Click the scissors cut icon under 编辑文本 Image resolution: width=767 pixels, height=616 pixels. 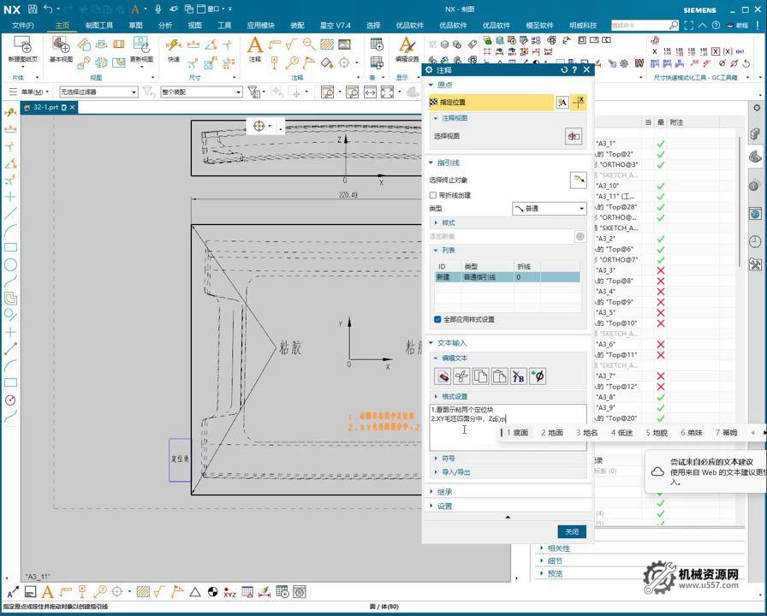click(461, 376)
